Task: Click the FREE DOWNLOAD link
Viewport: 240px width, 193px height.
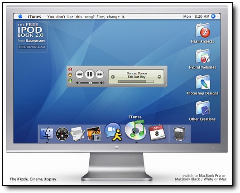Action: 32,47
